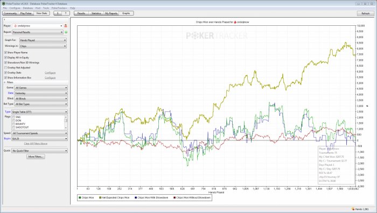Click the collapse arrow at panel top
Screen dimensions: 377x213
point(4,20)
